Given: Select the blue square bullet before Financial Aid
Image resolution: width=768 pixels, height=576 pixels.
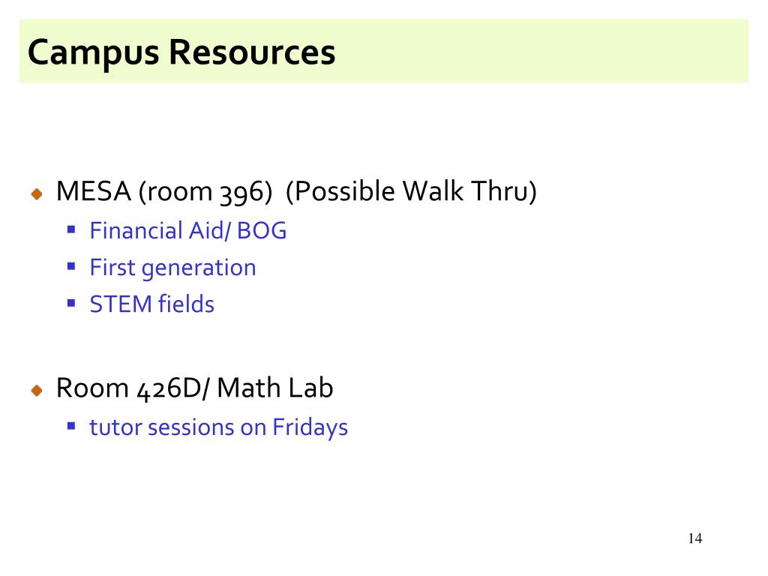Looking at the screenshot, I should 71,229.
